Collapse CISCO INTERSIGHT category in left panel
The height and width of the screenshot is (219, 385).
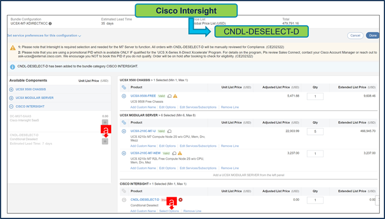pyautogui.click(x=11, y=106)
